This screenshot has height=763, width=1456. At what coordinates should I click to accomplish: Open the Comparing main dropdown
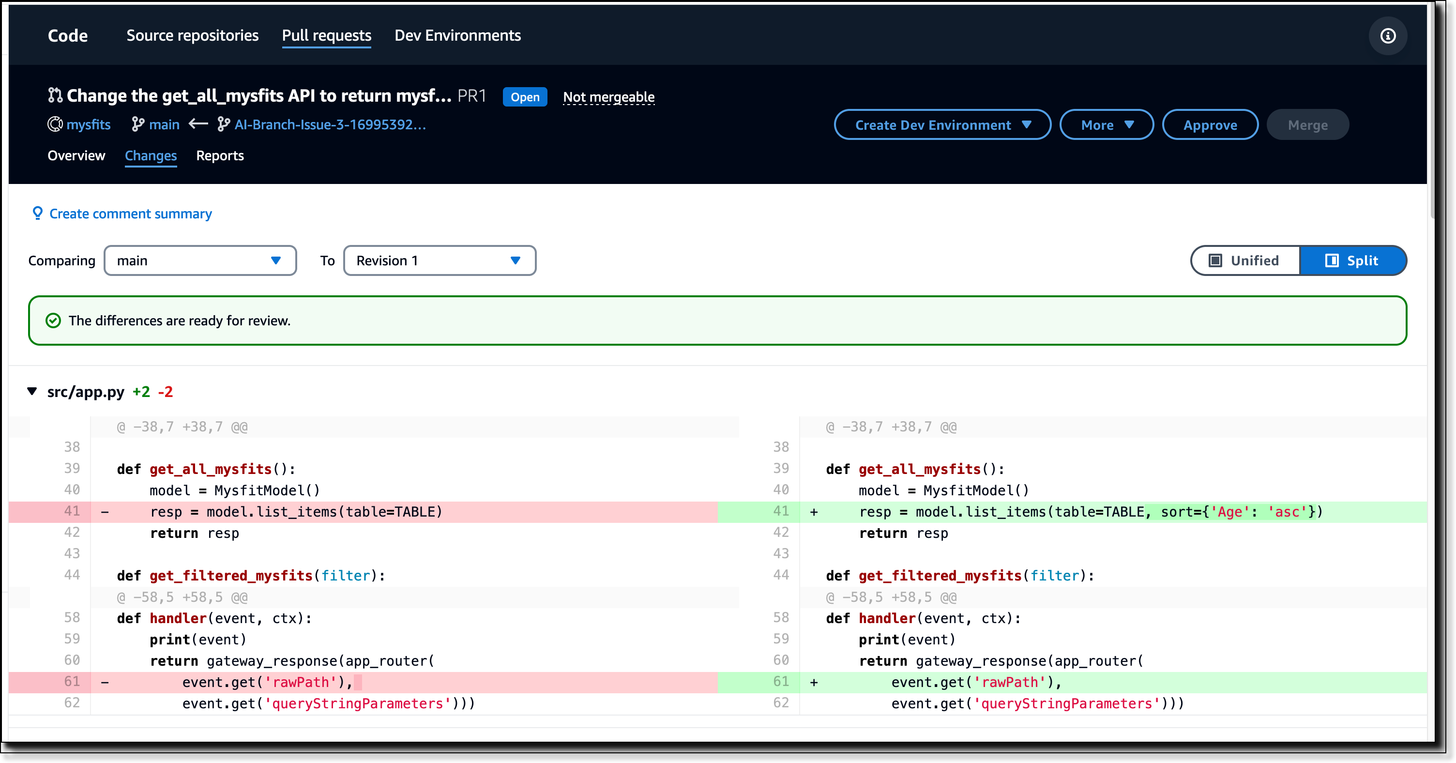(x=200, y=260)
